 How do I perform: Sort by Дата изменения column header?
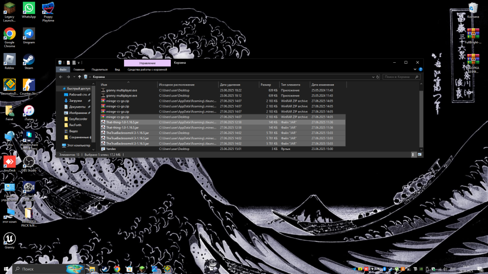tap(328, 85)
